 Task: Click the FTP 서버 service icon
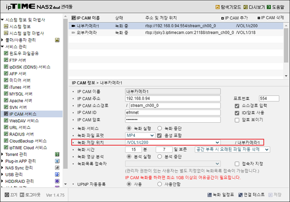[x=6, y=60]
